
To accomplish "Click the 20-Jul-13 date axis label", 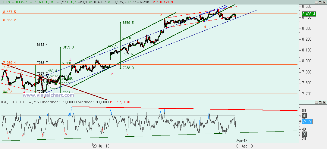I will (101, 146).
